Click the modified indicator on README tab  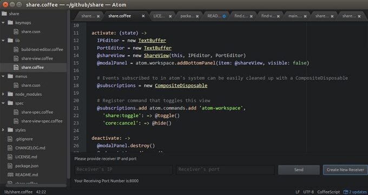coord(224,16)
